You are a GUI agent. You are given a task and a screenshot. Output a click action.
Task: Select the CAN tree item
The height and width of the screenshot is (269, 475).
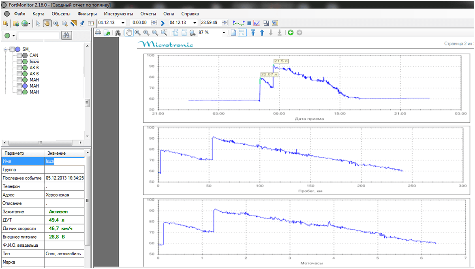(34, 56)
